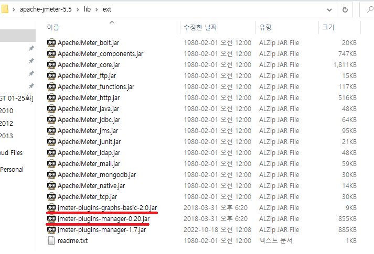374x254 pixels.
Task: Sort by the 수정한 날짜 column header
Action: coord(200,27)
